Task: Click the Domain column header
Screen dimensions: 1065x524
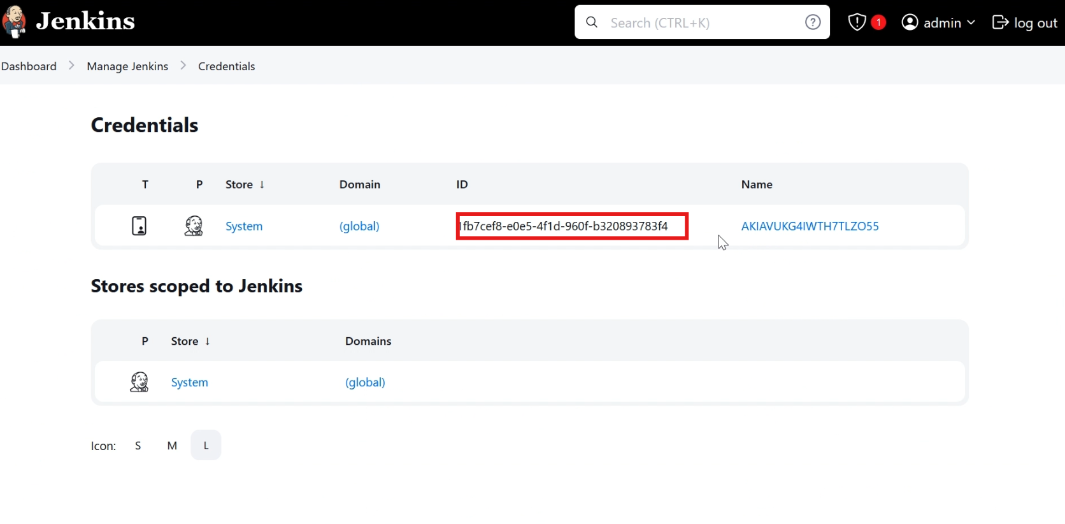Action: [x=360, y=184]
